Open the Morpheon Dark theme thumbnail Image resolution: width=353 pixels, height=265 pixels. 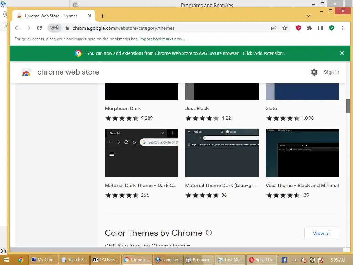point(141,91)
